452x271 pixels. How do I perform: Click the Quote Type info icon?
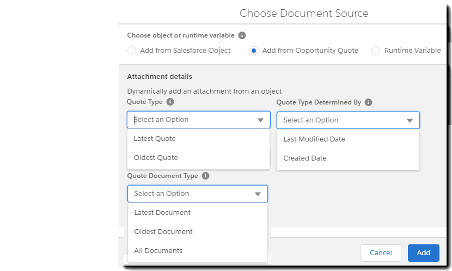(x=170, y=102)
